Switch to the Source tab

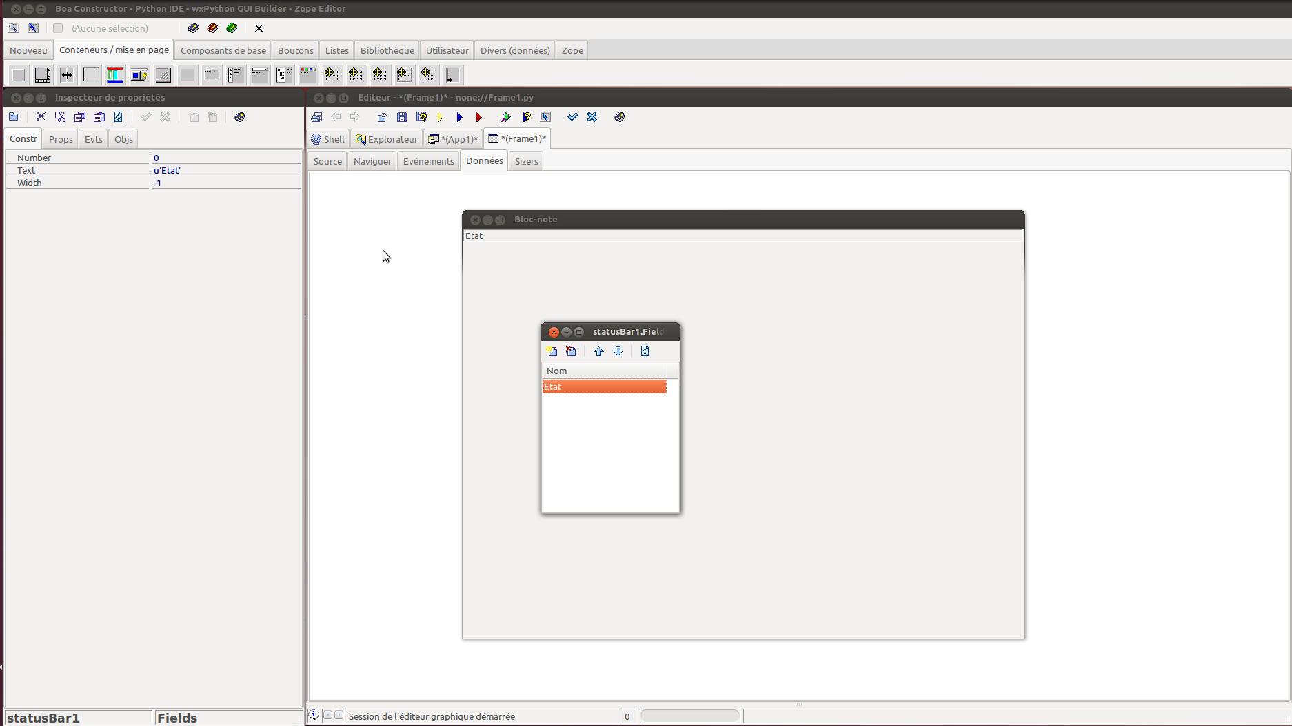327,161
